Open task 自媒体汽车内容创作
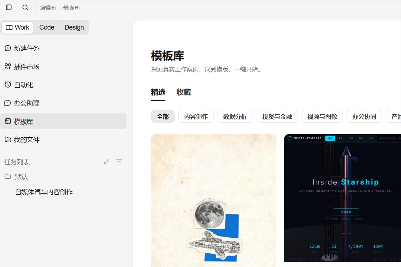Image resolution: width=401 pixels, height=267 pixels. 44,192
